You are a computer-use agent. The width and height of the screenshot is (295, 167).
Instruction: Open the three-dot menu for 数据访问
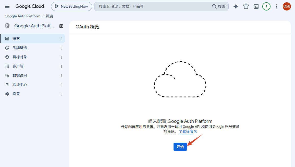61,76
